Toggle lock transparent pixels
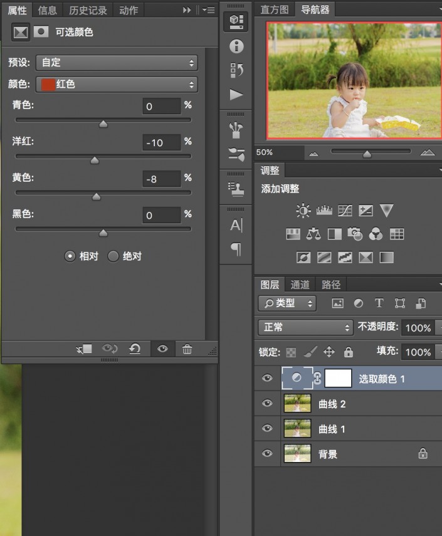 [x=291, y=352]
